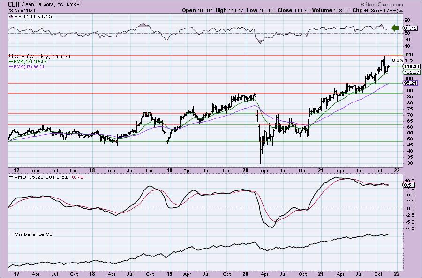Screen dimensions: 422x278
Task: Click year label 18 on the bottom time axis
Action: tap(92, 274)
